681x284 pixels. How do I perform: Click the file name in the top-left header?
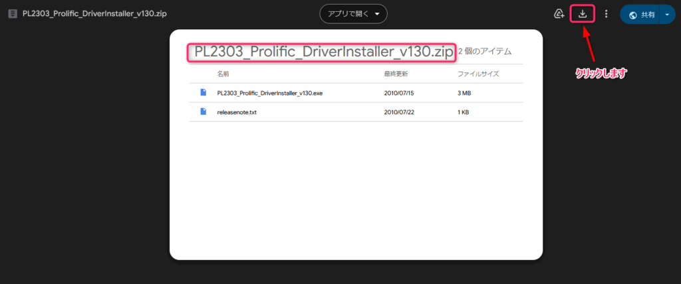coord(94,14)
